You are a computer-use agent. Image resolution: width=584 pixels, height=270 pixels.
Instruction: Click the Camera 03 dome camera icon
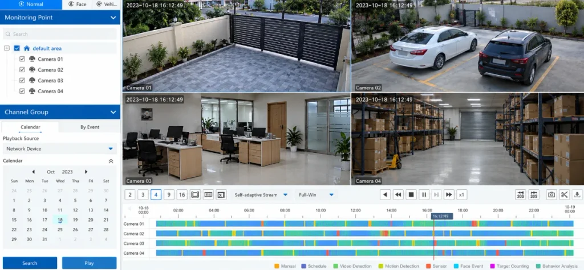[x=32, y=81]
